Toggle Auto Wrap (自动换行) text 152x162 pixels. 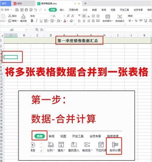(x=120, y=18)
